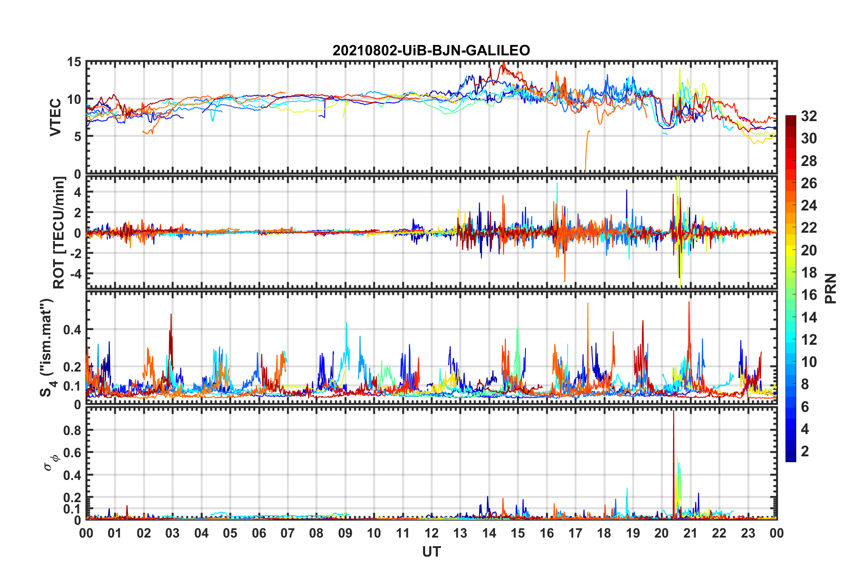Click the x-axis tick label 17
The width and height of the screenshot is (863, 577).
click(575, 533)
